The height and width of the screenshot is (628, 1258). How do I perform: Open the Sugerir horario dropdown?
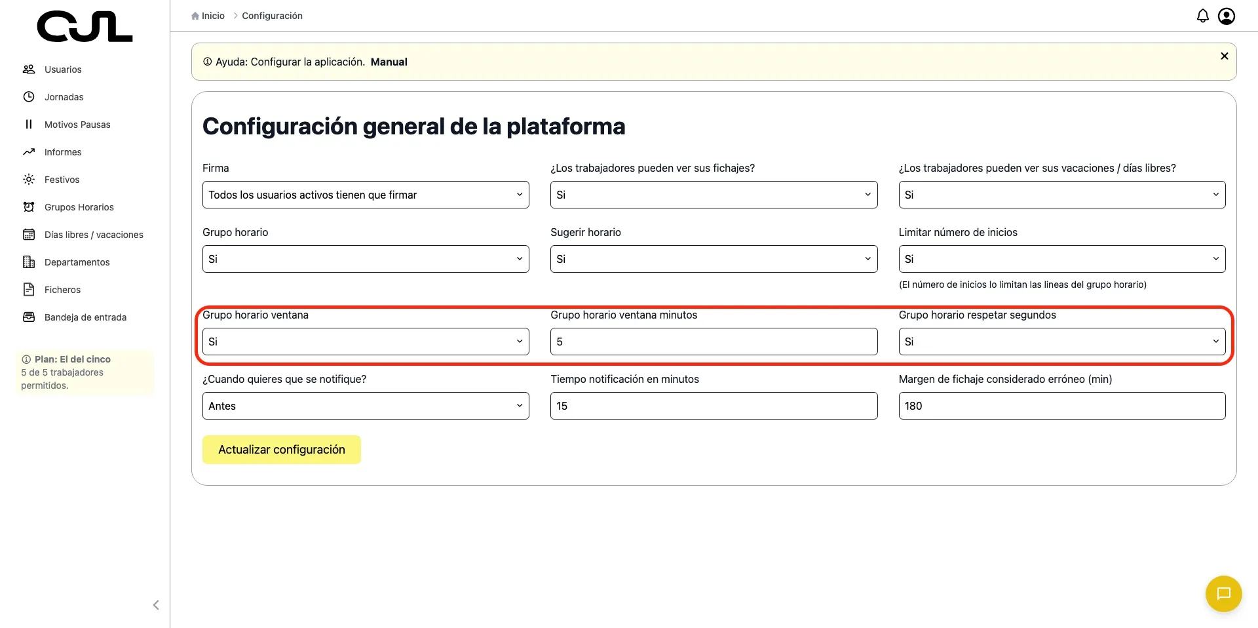[714, 259]
